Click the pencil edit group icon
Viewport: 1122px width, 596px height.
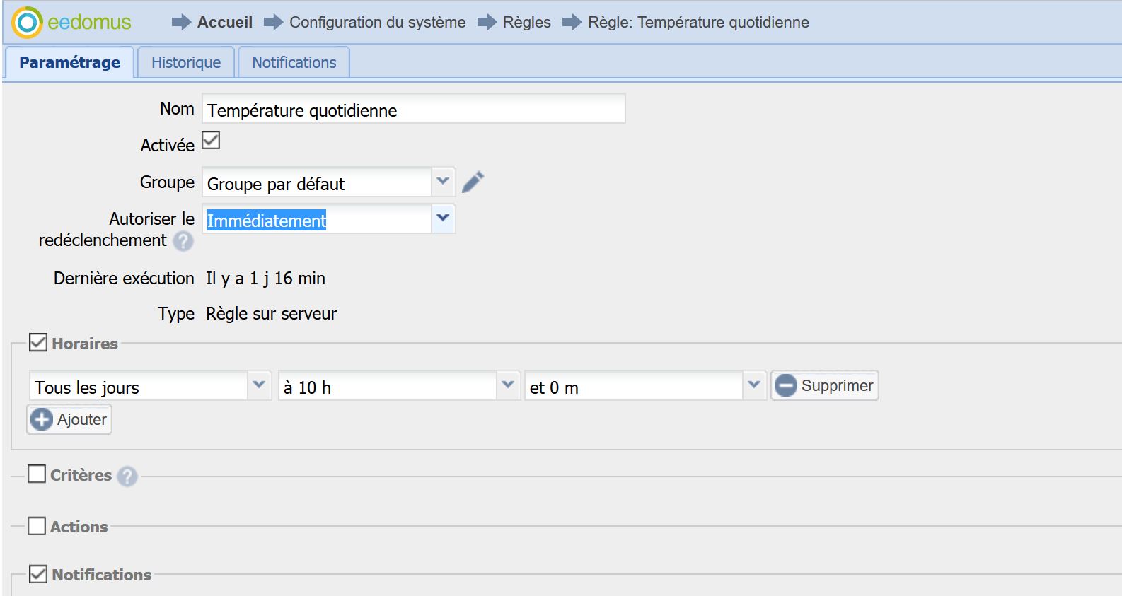[473, 182]
